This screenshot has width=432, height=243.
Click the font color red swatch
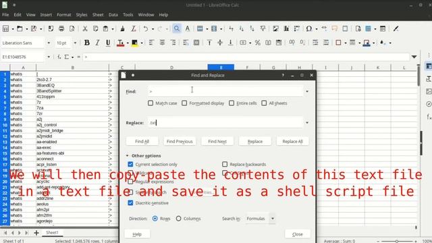(x=120, y=43)
